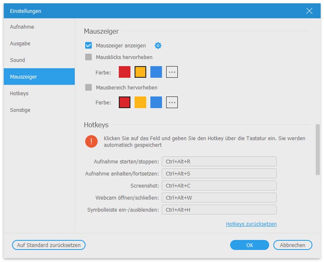This screenshot has height=262, width=324.
Task: Choose blue color for Mausbereich highlight
Action: pyautogui.click(x=156, y=102)
